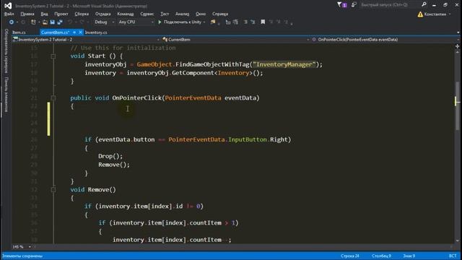Open the zoom percentage dropdown

point(30,247)
